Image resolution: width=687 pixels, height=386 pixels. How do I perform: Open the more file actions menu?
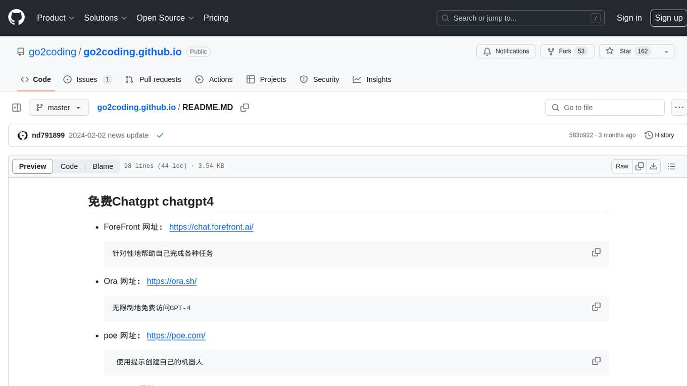tap(679, 108)
